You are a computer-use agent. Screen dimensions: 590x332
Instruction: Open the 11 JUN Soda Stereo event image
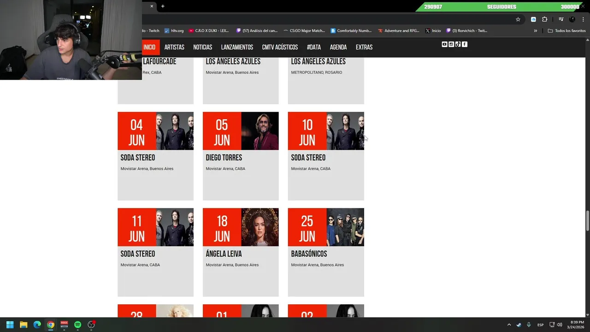click(175, 227)
